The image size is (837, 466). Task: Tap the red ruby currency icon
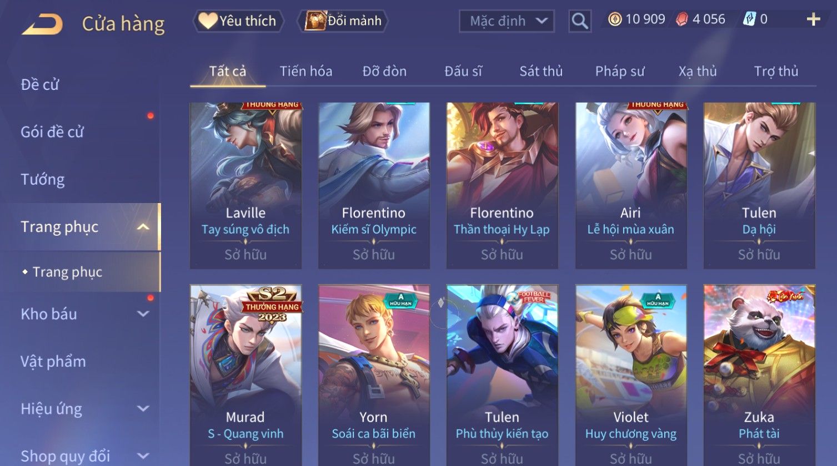(x=681, y=19)
